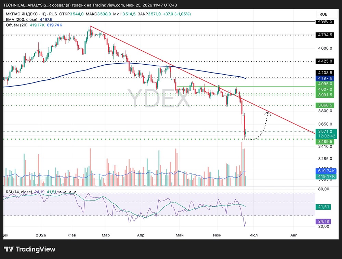Click the green 41,51 RSI axis label

click(x=323, y=207)
